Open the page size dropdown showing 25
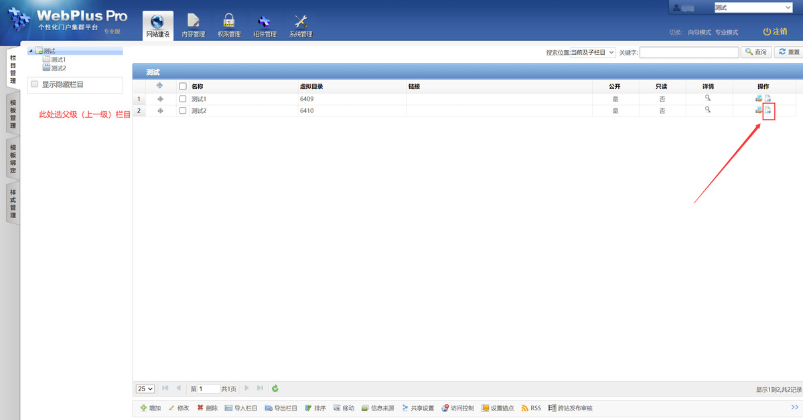The image size is (803, 420). coord(145,389)
